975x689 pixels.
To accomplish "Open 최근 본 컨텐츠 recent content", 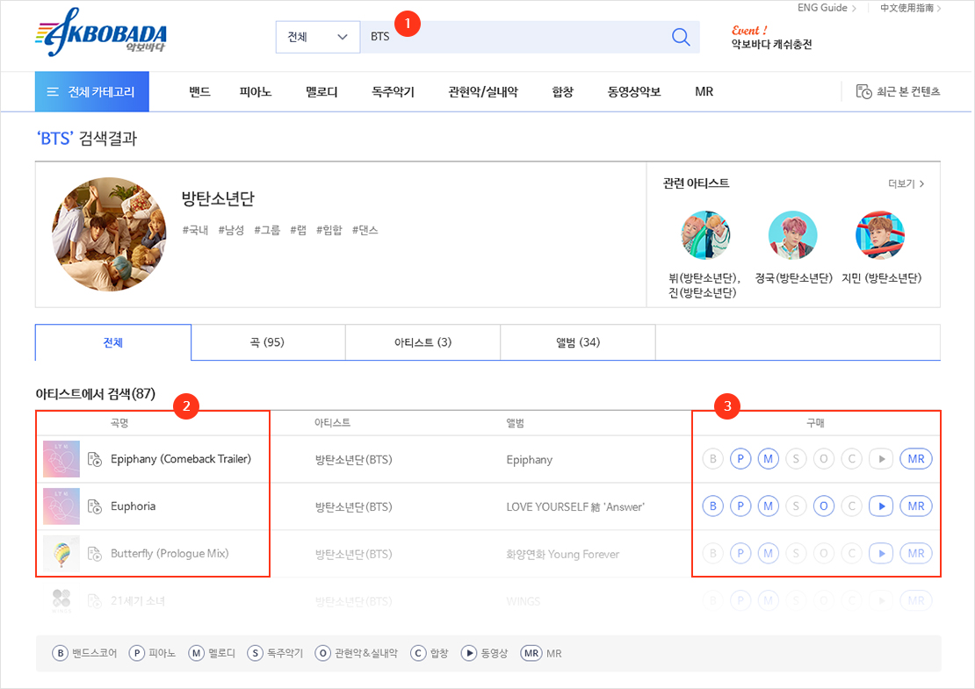I will [898, 92].
